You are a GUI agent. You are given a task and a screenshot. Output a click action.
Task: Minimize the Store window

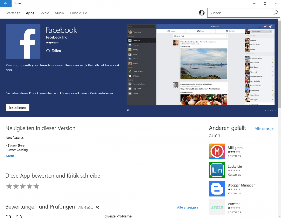(254, 4)
